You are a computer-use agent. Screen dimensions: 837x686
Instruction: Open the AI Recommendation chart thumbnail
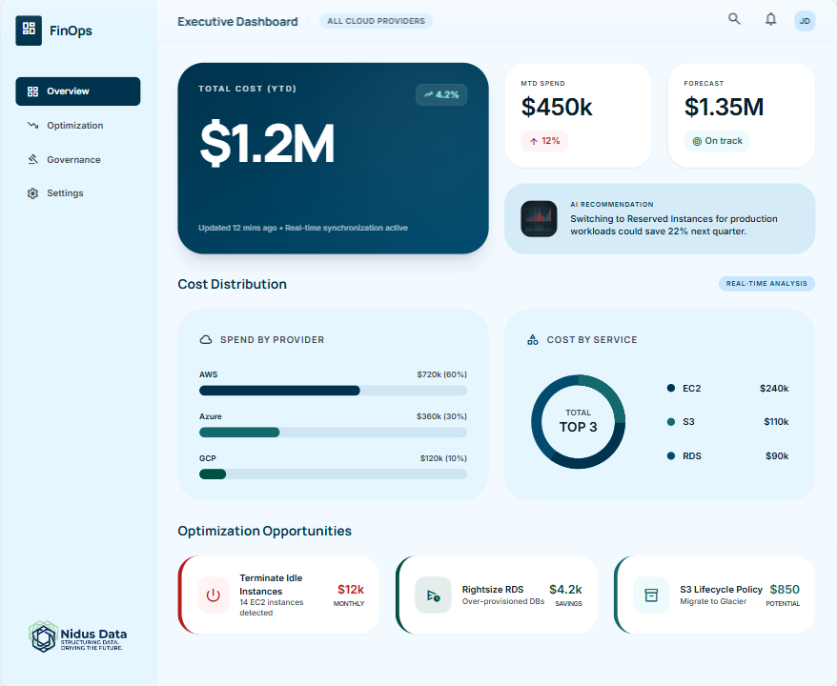point(539,219)
